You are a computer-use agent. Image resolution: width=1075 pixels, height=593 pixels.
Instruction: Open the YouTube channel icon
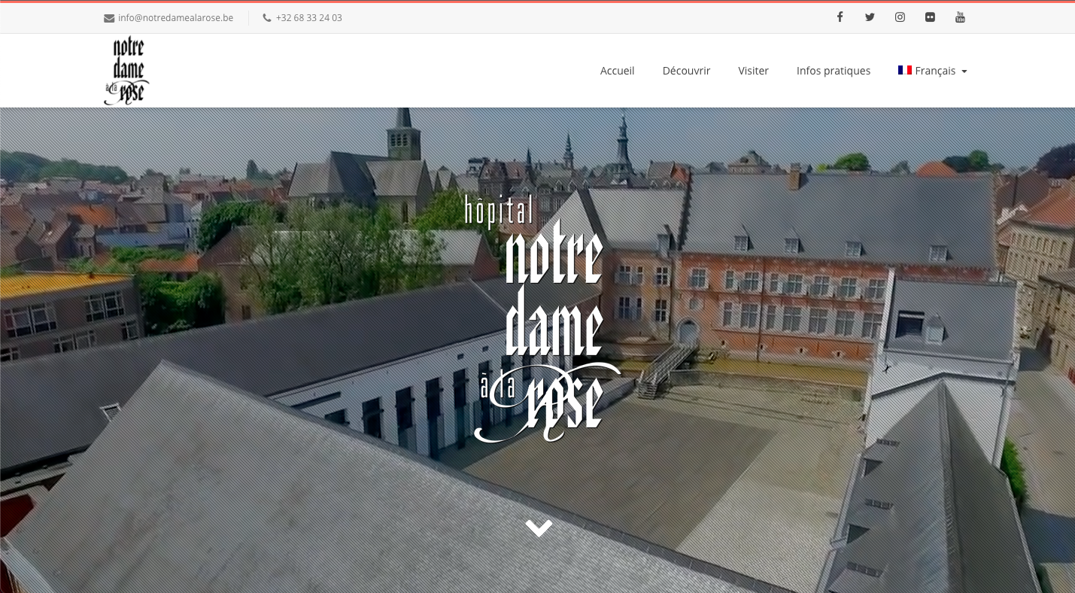(960, 17)
